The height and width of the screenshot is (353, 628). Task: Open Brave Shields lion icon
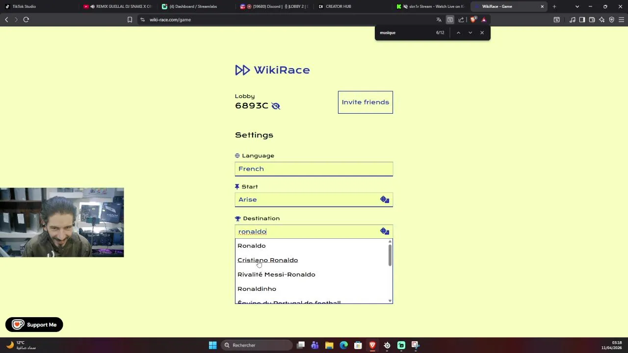click(x=473, y=20)
